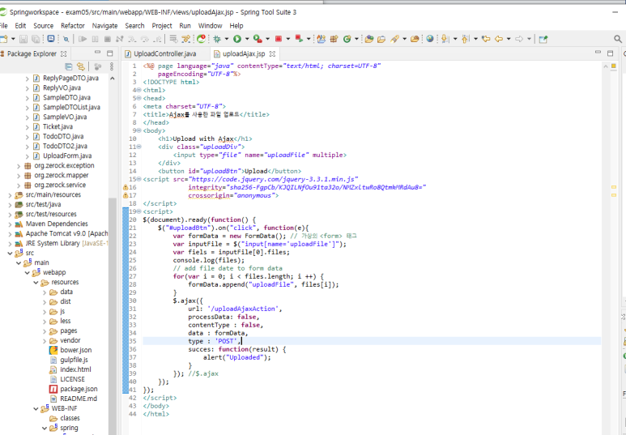Image resolution: width=626 pixels, height=435 pixels.
Task: Collapse the webapp folder in tree
Action: (x=28, y=273)
